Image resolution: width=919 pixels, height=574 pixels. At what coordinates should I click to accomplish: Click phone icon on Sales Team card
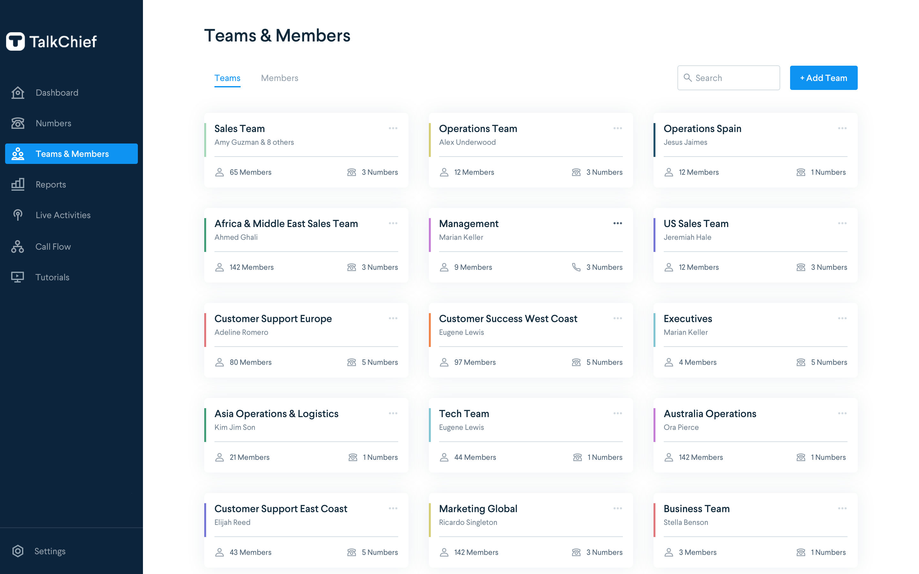tap(352, 172)
